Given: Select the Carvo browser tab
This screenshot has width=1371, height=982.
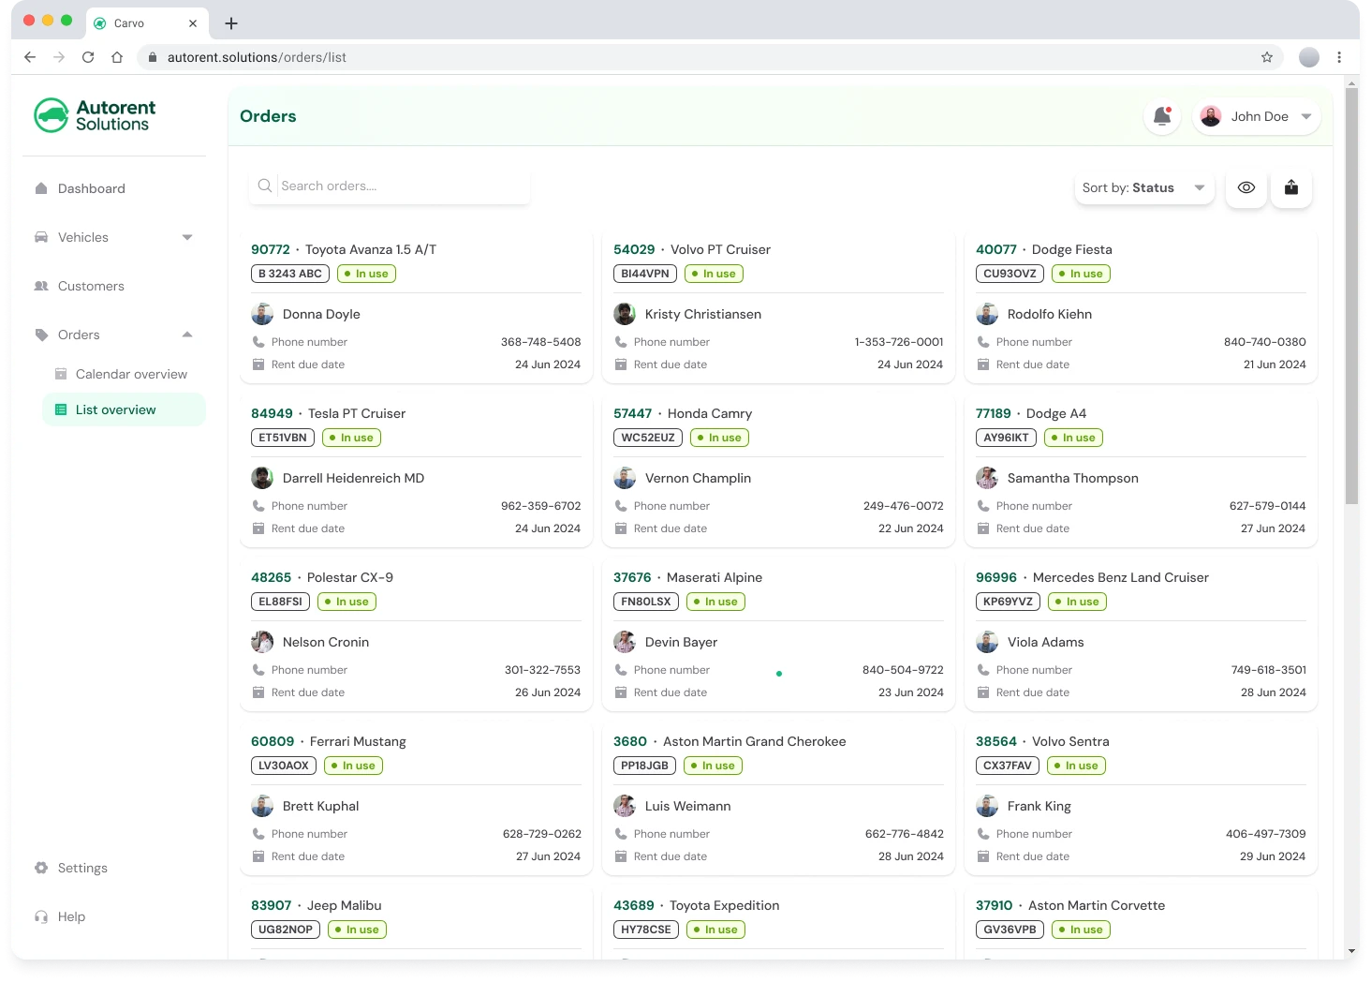Looking at the screenshot, I should pyautogui.click(x=131, y=22).
